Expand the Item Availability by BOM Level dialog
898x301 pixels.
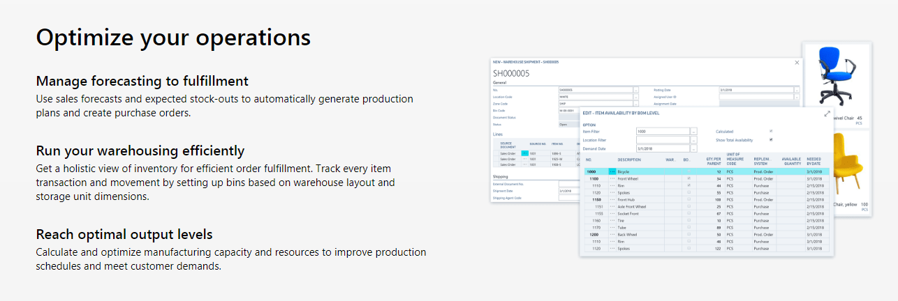[827, 113]
